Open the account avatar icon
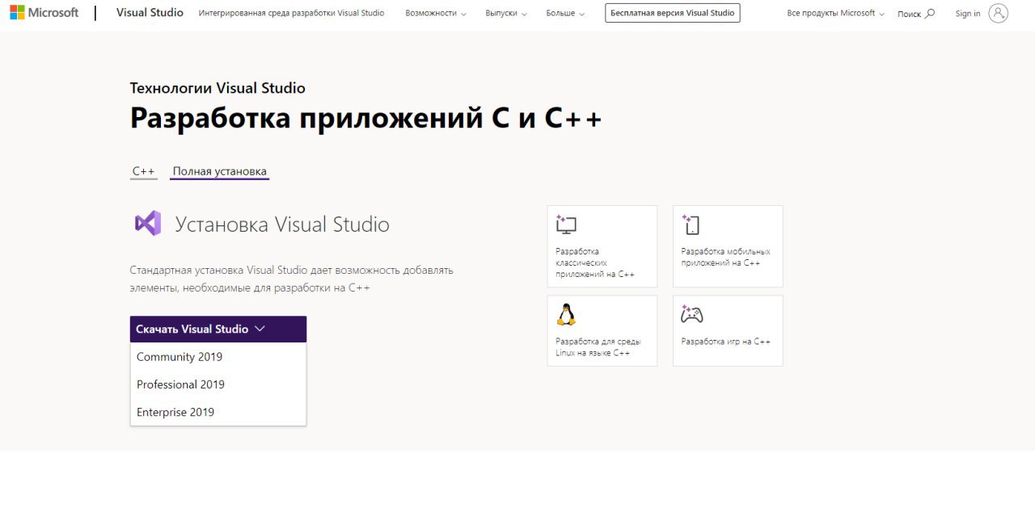 [x=998, y=13]
